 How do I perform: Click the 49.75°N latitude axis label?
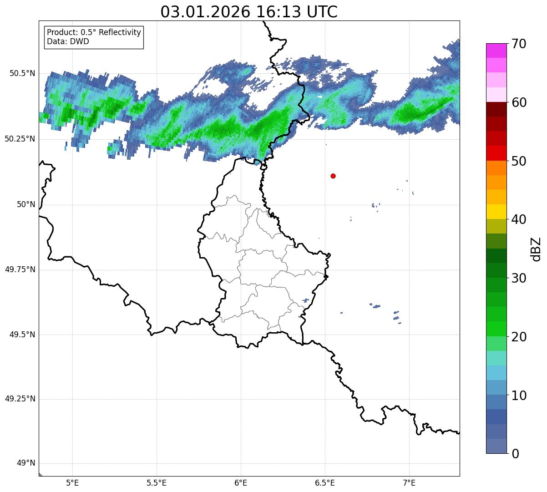pyautogui.click(x=20, y=269)
